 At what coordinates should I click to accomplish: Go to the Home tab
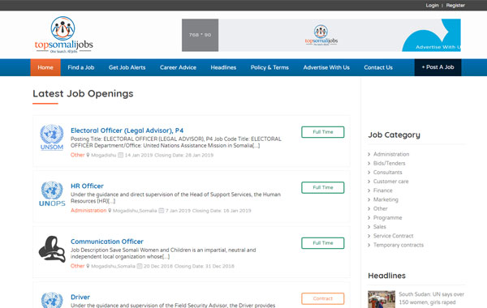coord(45,67)
